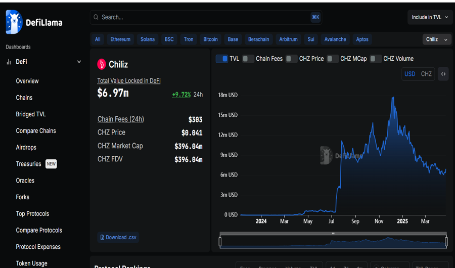The width and height of the screenshot is (455, 268).
Task: Open Protocol Expenses page
Action: pos(38,247)
